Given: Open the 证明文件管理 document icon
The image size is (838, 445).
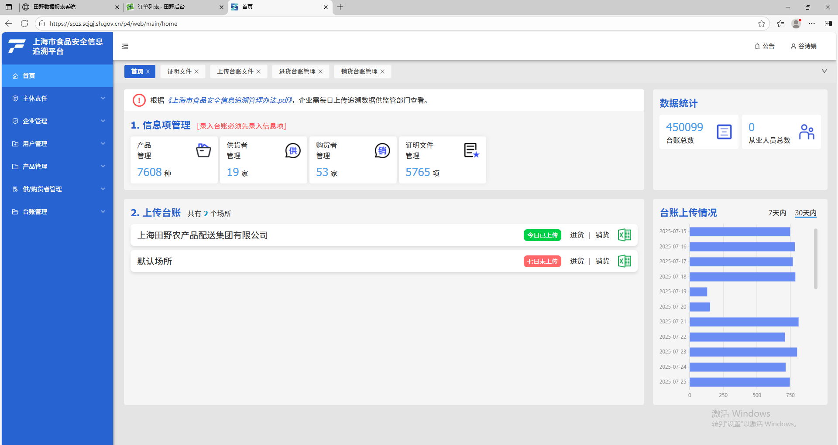Looking at the screenshot, I should 471,151.
